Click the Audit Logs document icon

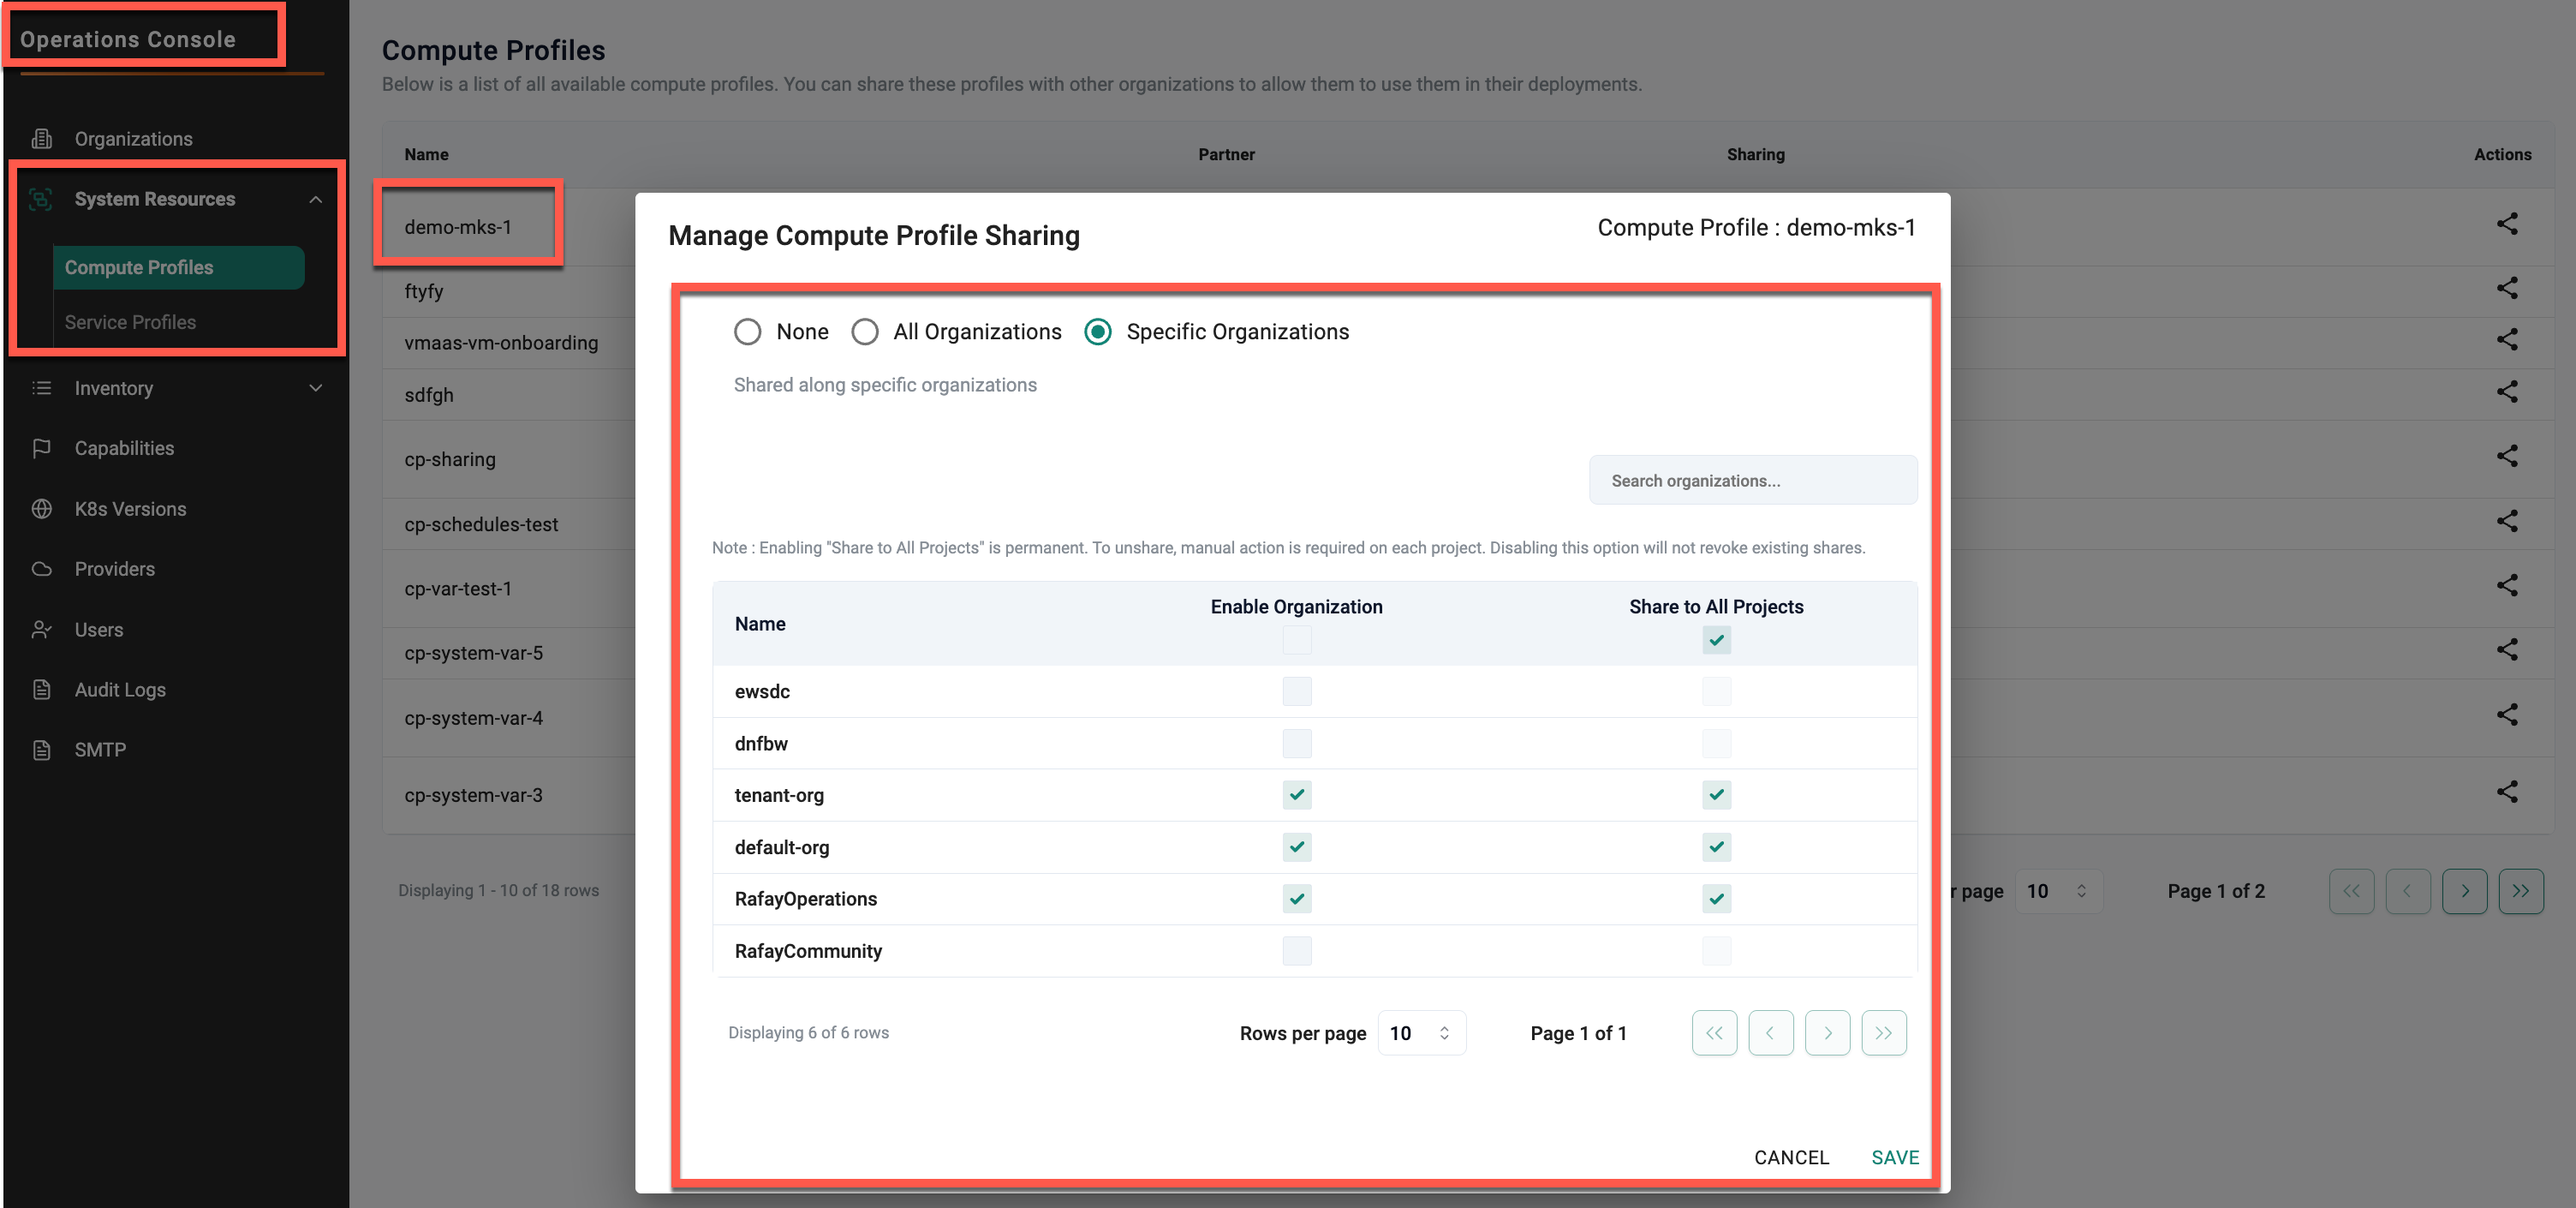(42, 690)
